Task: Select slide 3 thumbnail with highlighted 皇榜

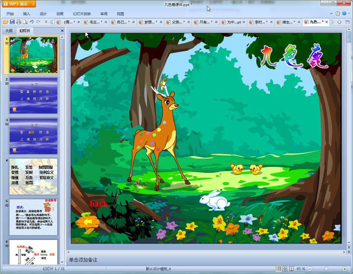Action: pos(33,136)
